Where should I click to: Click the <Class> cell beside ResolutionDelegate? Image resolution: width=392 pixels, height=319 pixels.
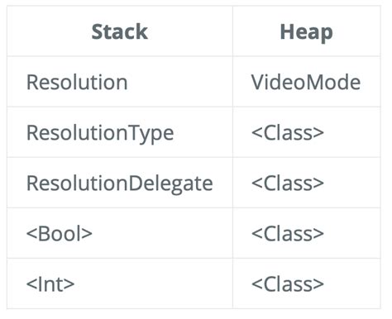point(307,183)
